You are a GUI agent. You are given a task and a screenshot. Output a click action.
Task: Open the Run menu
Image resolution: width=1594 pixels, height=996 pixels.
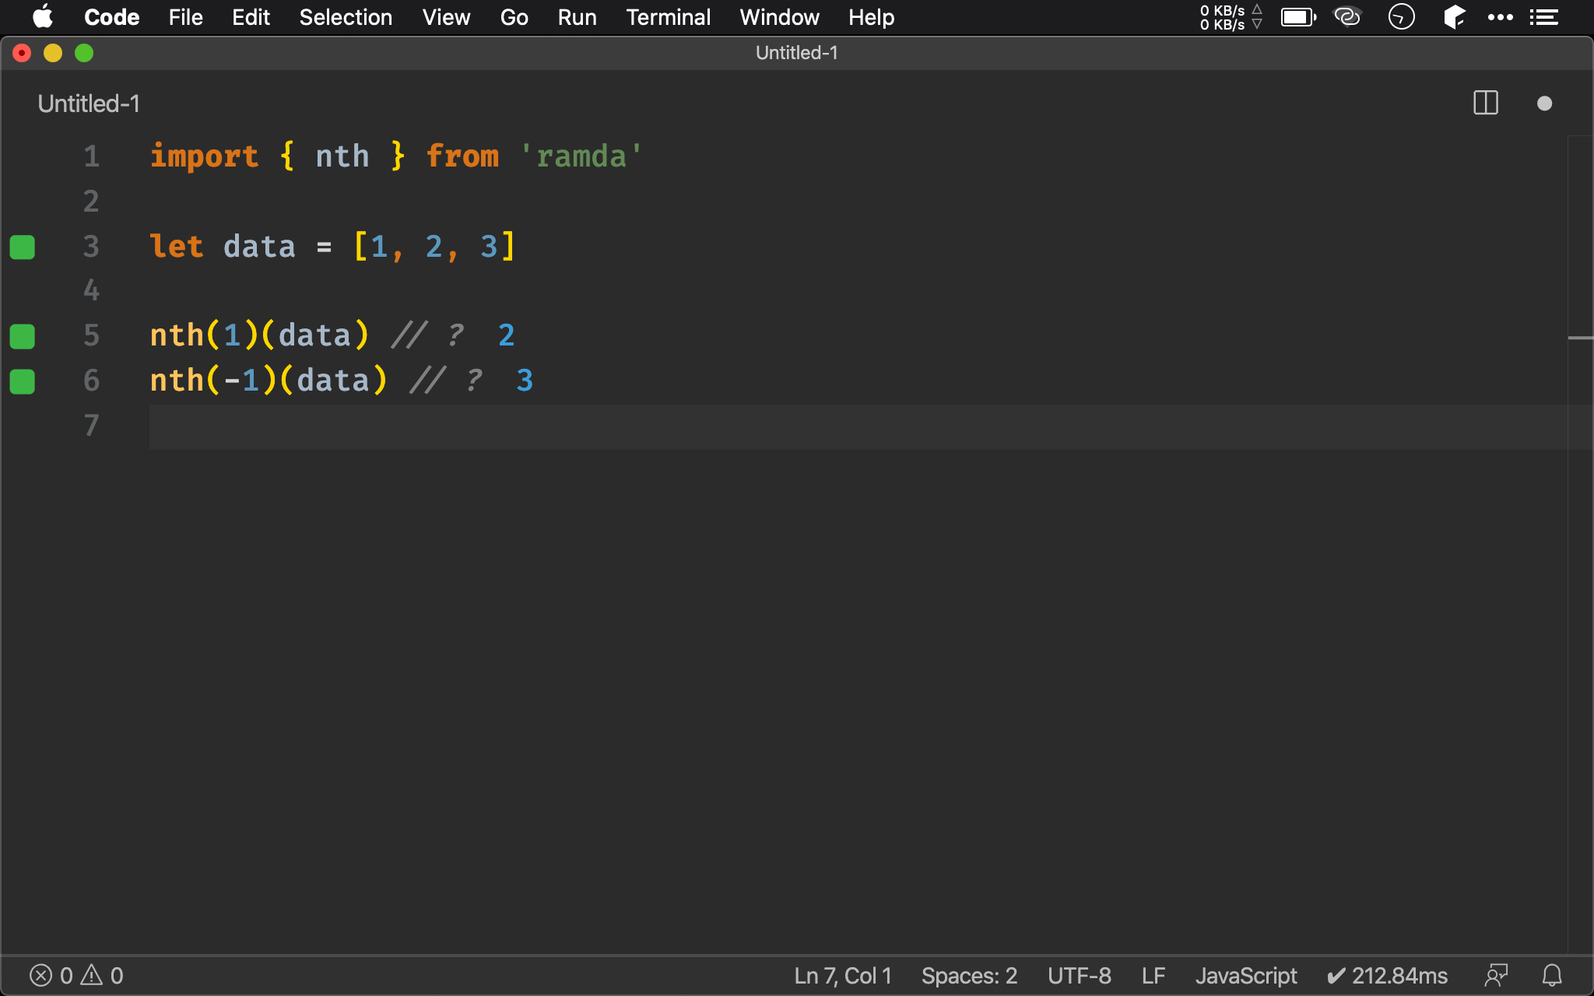point(577,17)
